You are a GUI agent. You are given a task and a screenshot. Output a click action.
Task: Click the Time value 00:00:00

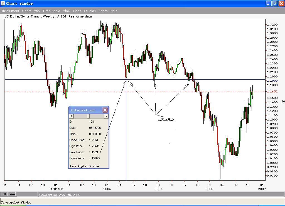click(95, 134)
